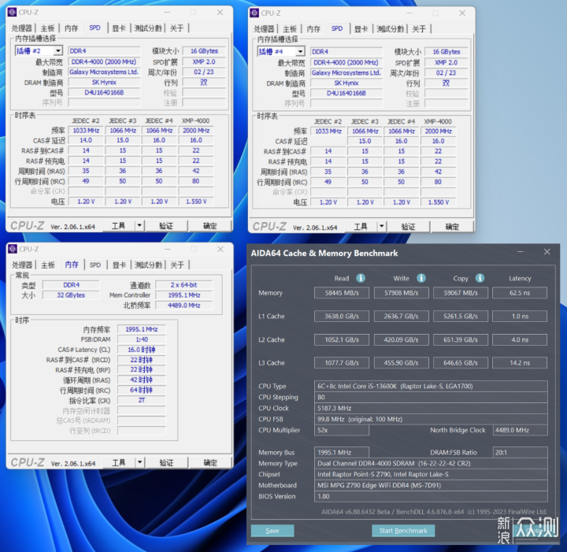Image resolution: width=567 pixels, height=552 pixels.
Task: Click BIOS Version field 1.80
Action: tap(431, 496)
